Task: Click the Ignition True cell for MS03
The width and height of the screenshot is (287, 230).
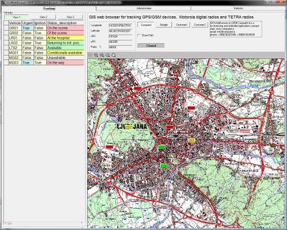Action: (x=40, y=62)
